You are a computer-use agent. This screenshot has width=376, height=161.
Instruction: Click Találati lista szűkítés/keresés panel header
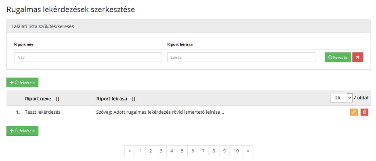(x=188, y=26)
